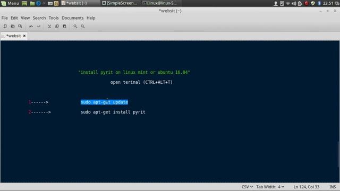Open the volume speaker tray icon
The width and height of the screenshot is (340, 191).
pos(294,3)
